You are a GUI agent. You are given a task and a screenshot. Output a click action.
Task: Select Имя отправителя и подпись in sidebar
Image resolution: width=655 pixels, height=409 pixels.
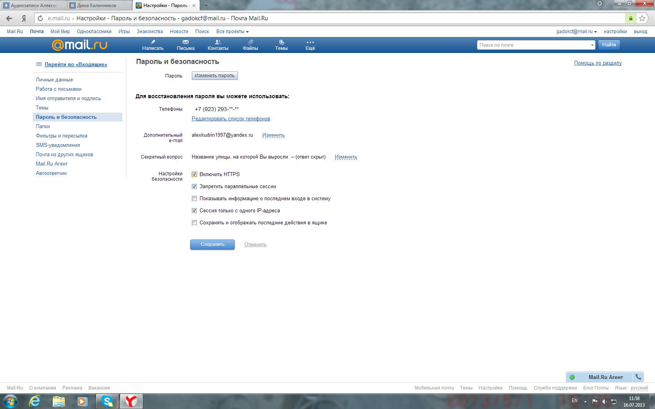point(68,98)
